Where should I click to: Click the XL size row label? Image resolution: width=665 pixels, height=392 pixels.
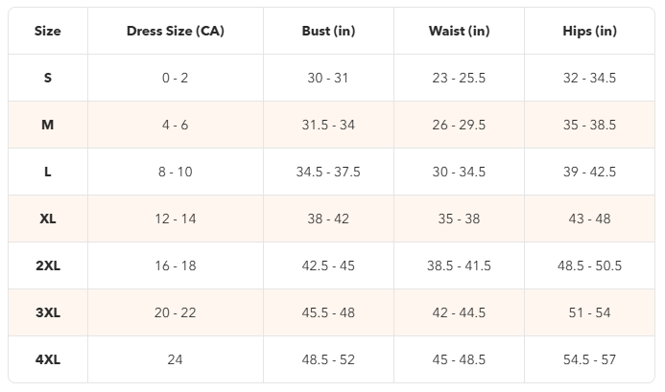point(47,219)
